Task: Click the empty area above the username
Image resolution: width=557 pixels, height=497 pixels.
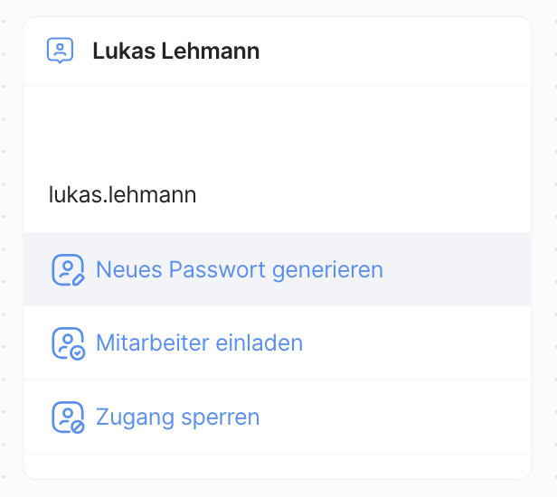Action: (x=277, y=131)
